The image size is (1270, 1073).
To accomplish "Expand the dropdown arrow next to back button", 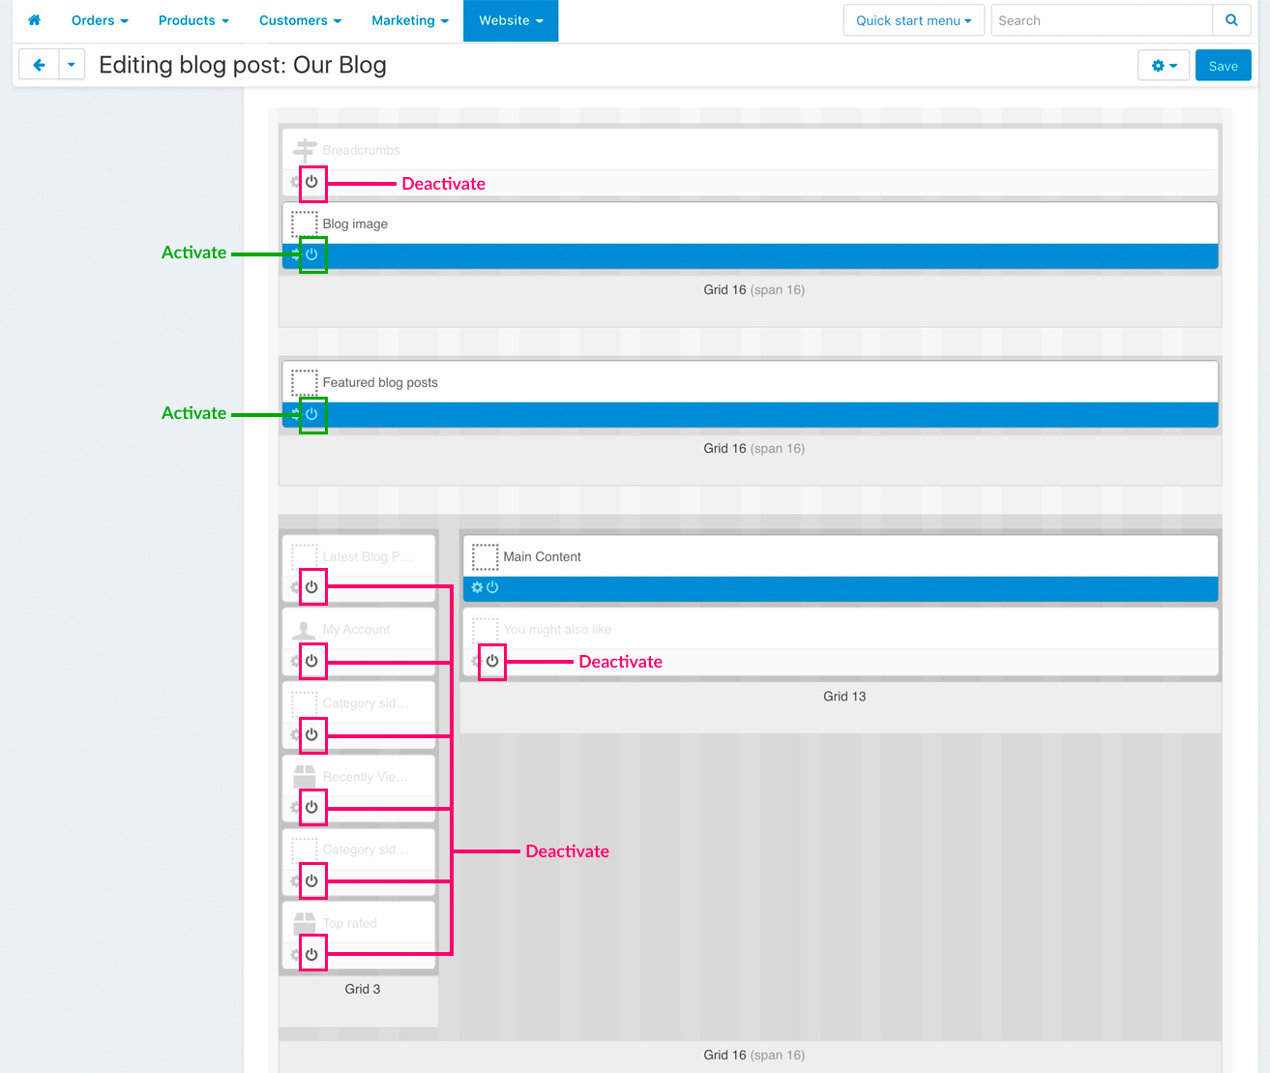I will 72,65.
